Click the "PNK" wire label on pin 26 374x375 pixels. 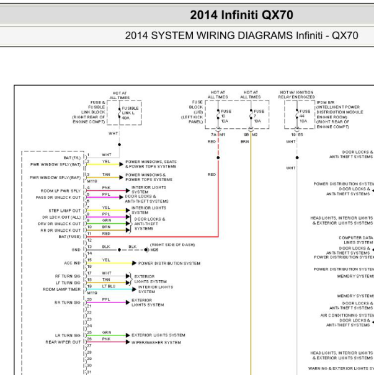click(106, 339)
